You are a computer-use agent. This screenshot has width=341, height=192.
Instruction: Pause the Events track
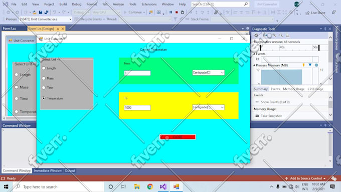tap(257, 59)
